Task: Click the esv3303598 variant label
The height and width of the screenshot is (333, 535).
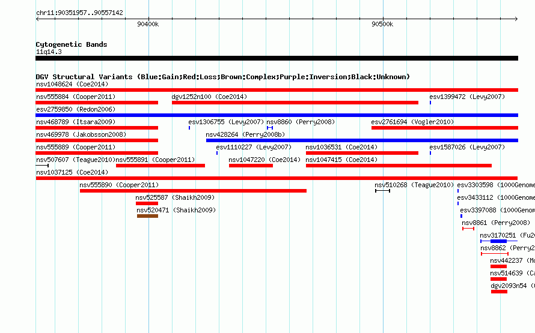Action: (x=496, y=185)
